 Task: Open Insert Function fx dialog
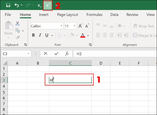tap(67, 54)
